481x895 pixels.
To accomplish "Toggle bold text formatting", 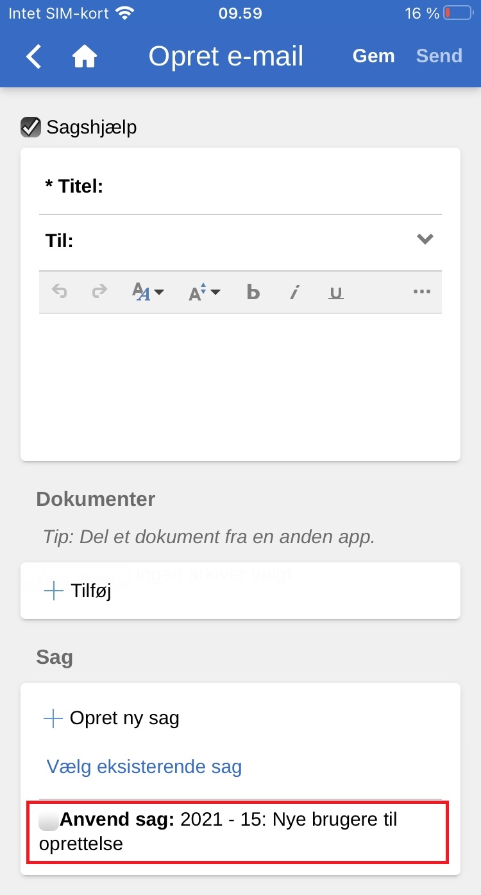I will pos(253,293).
